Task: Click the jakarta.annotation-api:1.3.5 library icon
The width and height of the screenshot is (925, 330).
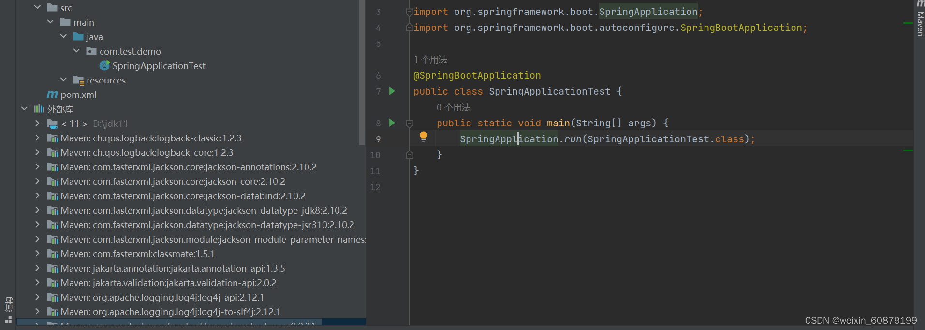Action: pyautogui.click(x=52, y=269)
